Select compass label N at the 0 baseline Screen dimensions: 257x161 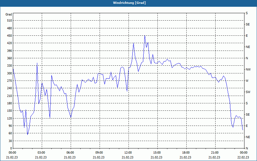coord(247,148)
